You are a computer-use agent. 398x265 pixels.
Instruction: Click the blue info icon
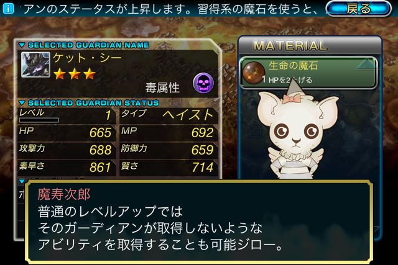[x=8, y=9]
